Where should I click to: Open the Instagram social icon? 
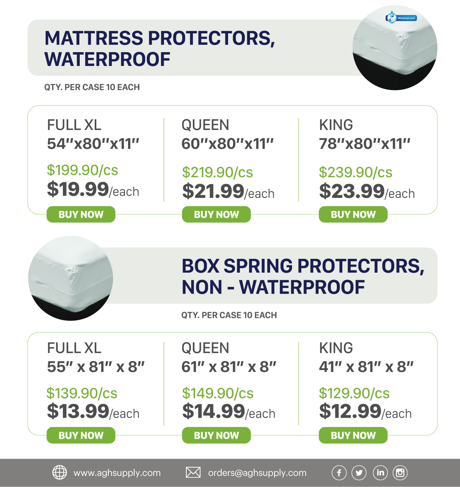click(x=400, y=473)
